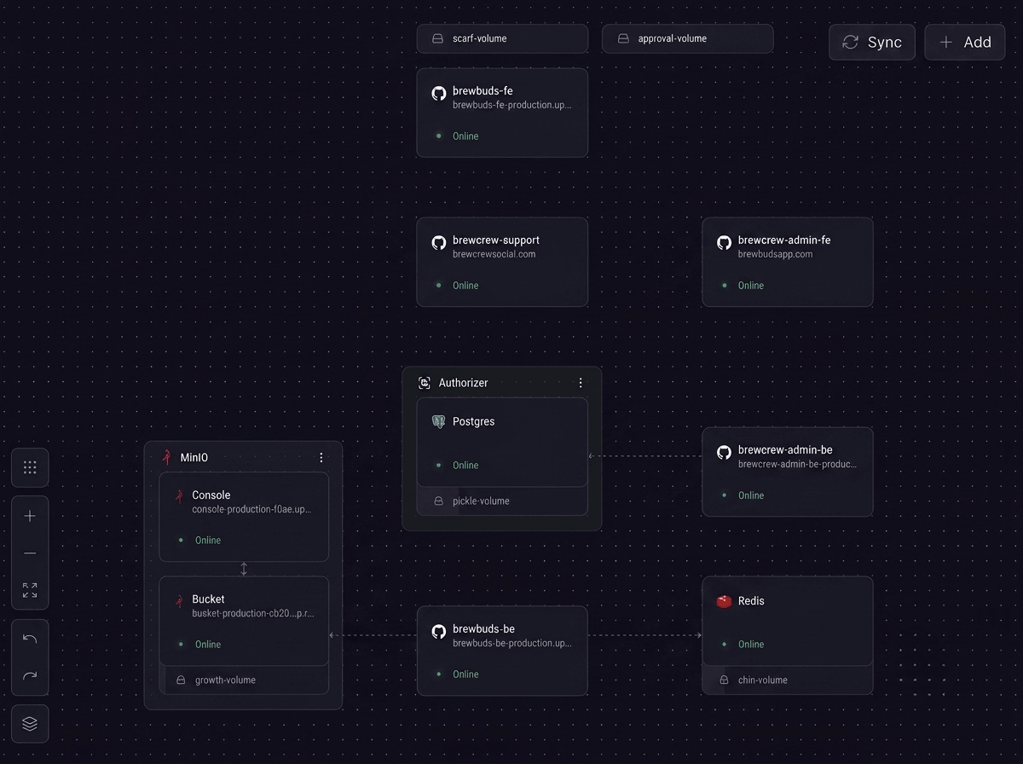
Task: Click the growth-volume disk icon
Action: (x=181, y=680)
